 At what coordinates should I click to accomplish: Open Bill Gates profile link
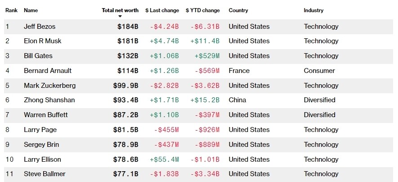click(x=38, y=56)
